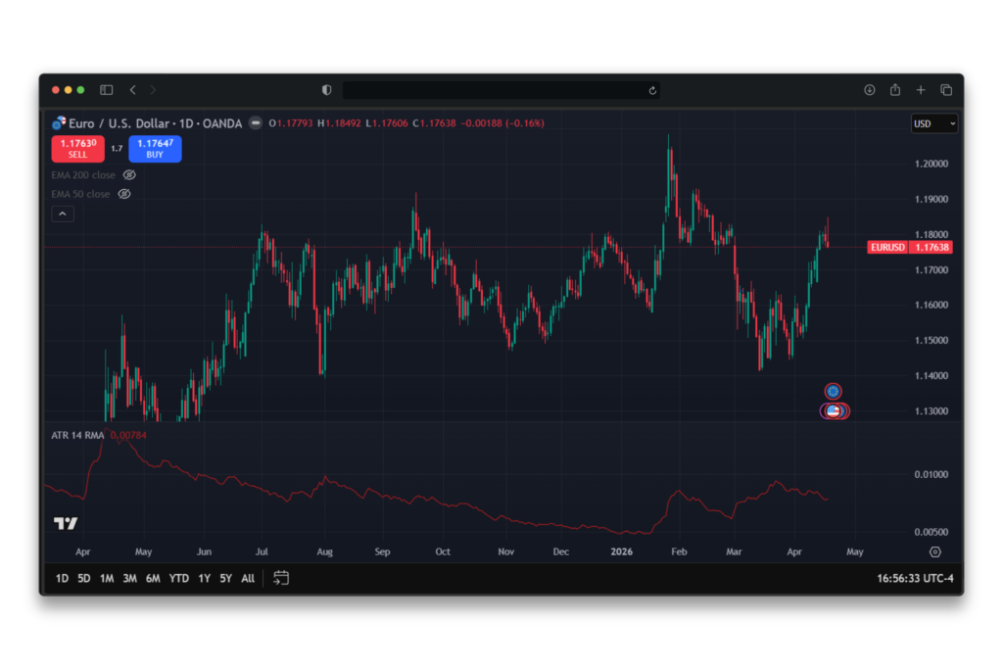The width and height of the screenshot is (1003, 669).
Task: Switch to the 1Y timeframe
Action: [203, 578]
